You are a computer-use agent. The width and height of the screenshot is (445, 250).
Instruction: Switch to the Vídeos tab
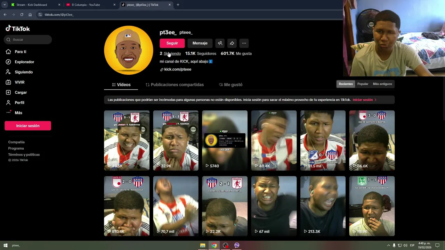pyautogui.click(x=121, y=85)
